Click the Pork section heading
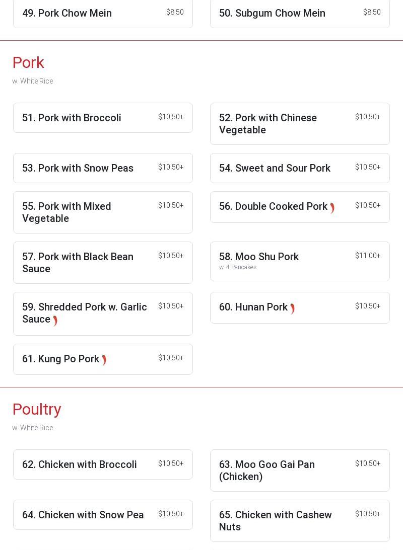This screenshot has width=403, height=550. point(28,63)
